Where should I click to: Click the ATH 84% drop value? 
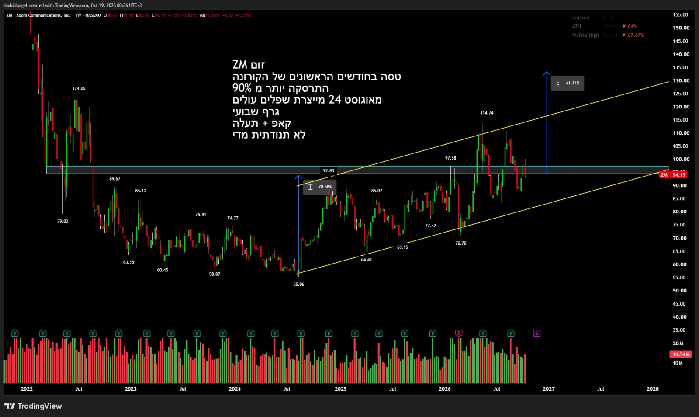pos(629,26)
